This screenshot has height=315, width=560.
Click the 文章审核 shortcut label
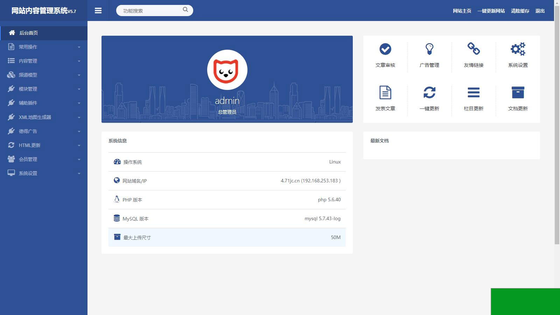pos(385,65)
